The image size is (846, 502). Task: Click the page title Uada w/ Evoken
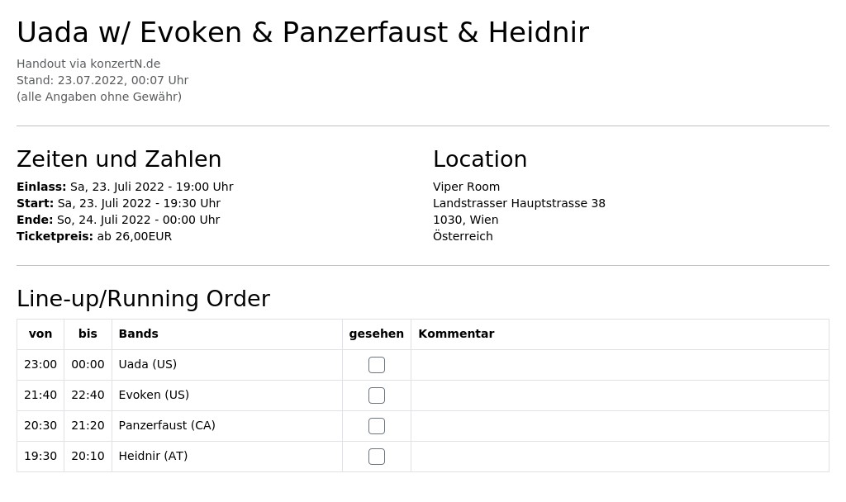[x=302, y=32]
